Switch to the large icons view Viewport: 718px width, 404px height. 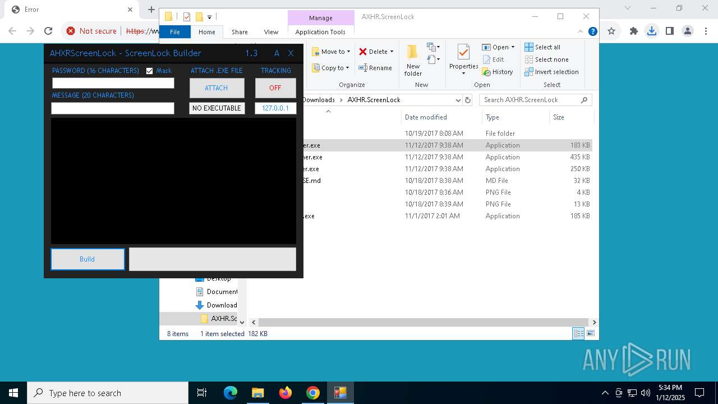tap(591, 333)
